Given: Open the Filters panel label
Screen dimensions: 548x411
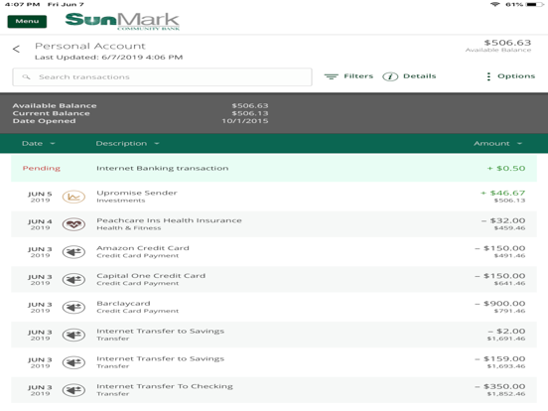Looking at the screenshot, I should [x=358, y=75].
